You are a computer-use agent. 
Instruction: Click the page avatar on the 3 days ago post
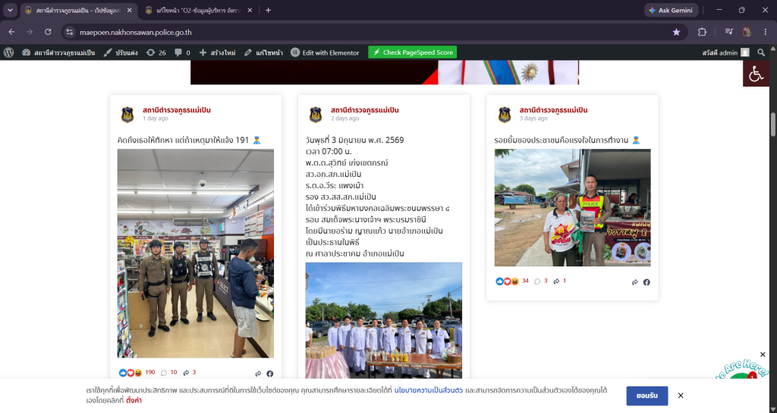[x=505, y=115]
